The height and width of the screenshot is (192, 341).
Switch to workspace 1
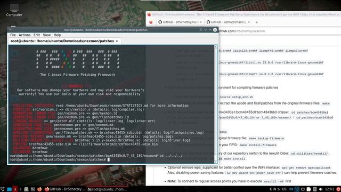15,189
